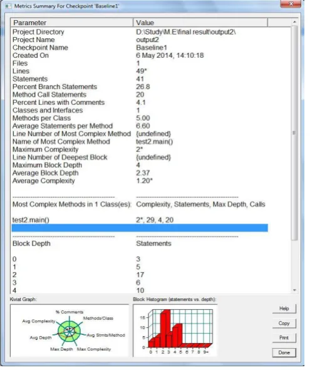
Task: Select the Checkpoint Name row
Action: [x=140, y=48]
